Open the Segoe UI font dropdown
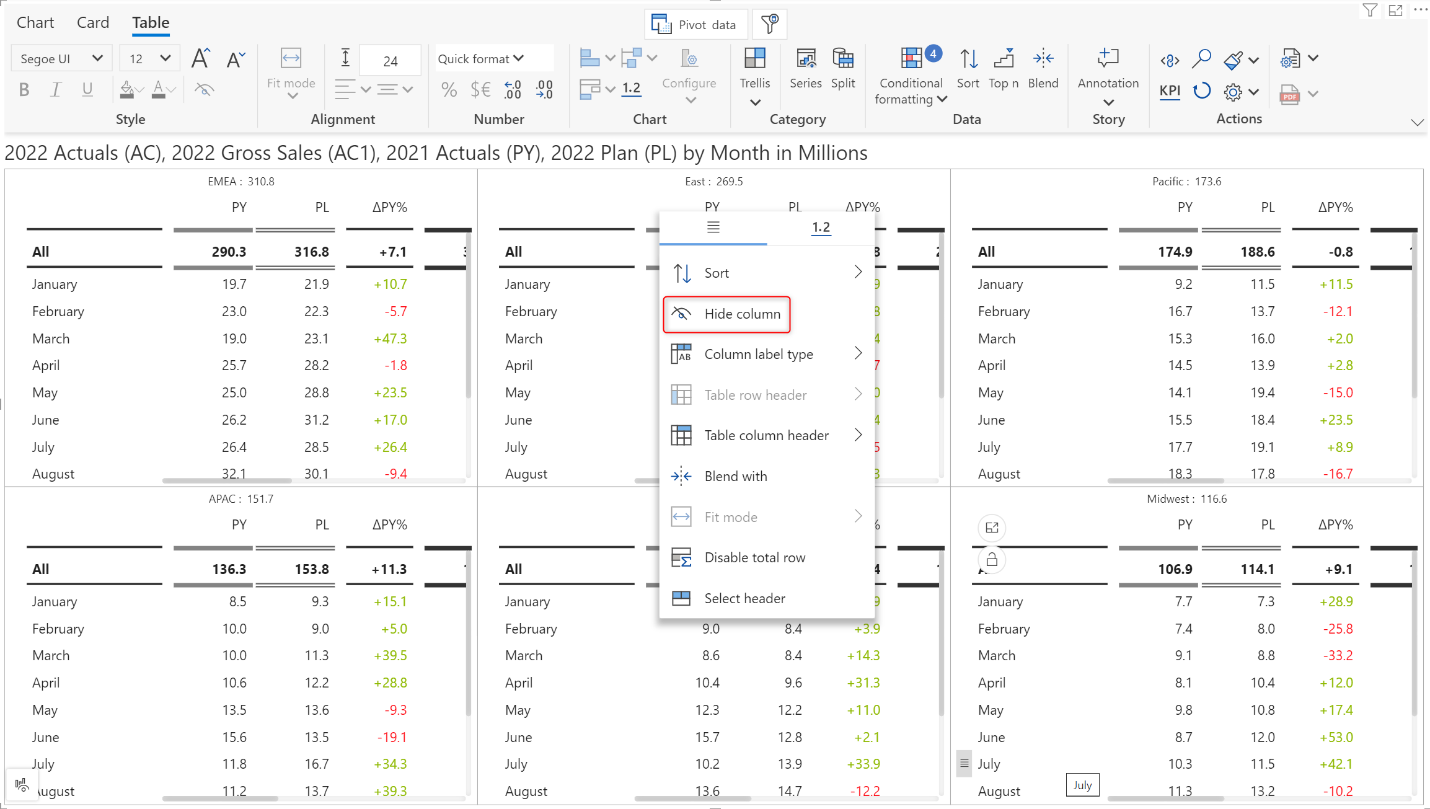1430x809 pixels. tap(61, 59)
